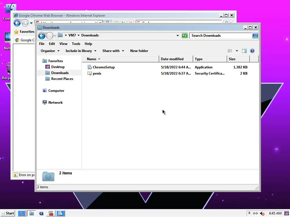Click the VM7 breadcrumb segment
Image resolution: width=290 pixels, height=217 pixels.
coord(72,35)
